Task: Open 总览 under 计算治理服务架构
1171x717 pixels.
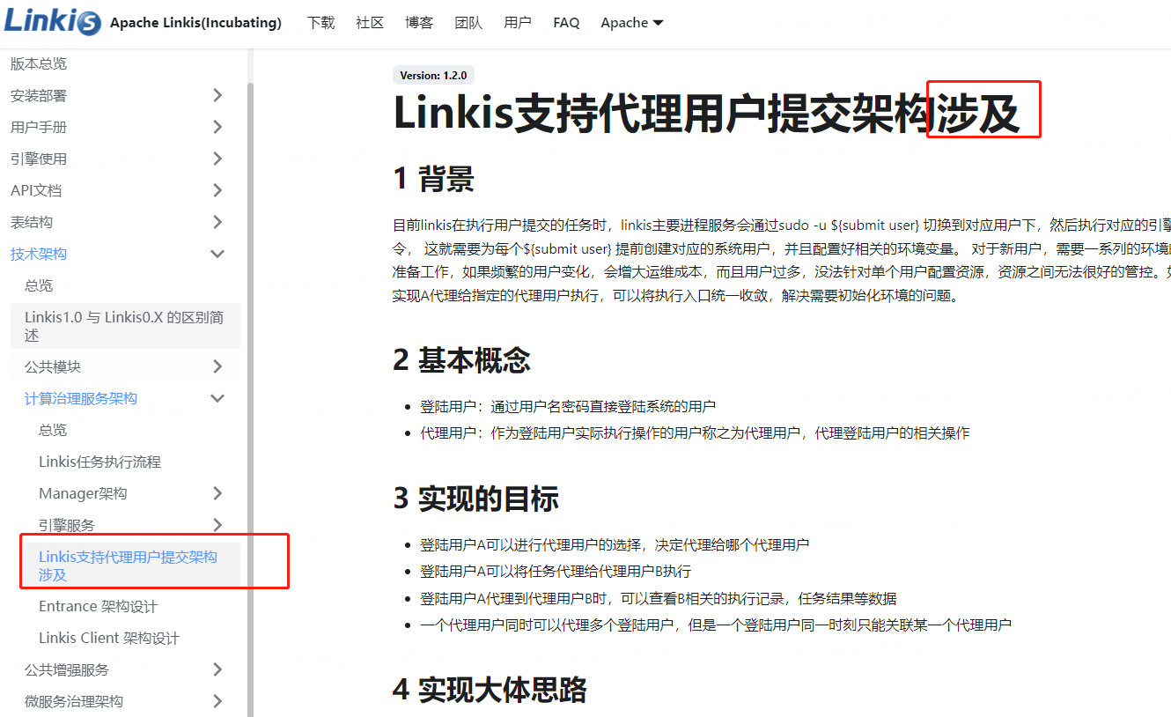Action: pos(53,430)
